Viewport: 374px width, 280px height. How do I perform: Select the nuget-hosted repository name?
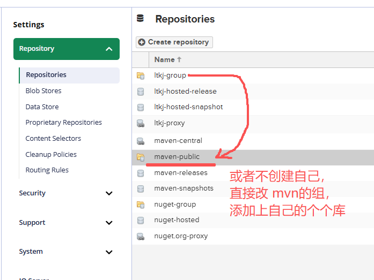pyautogui.click(x=177, y=220)
